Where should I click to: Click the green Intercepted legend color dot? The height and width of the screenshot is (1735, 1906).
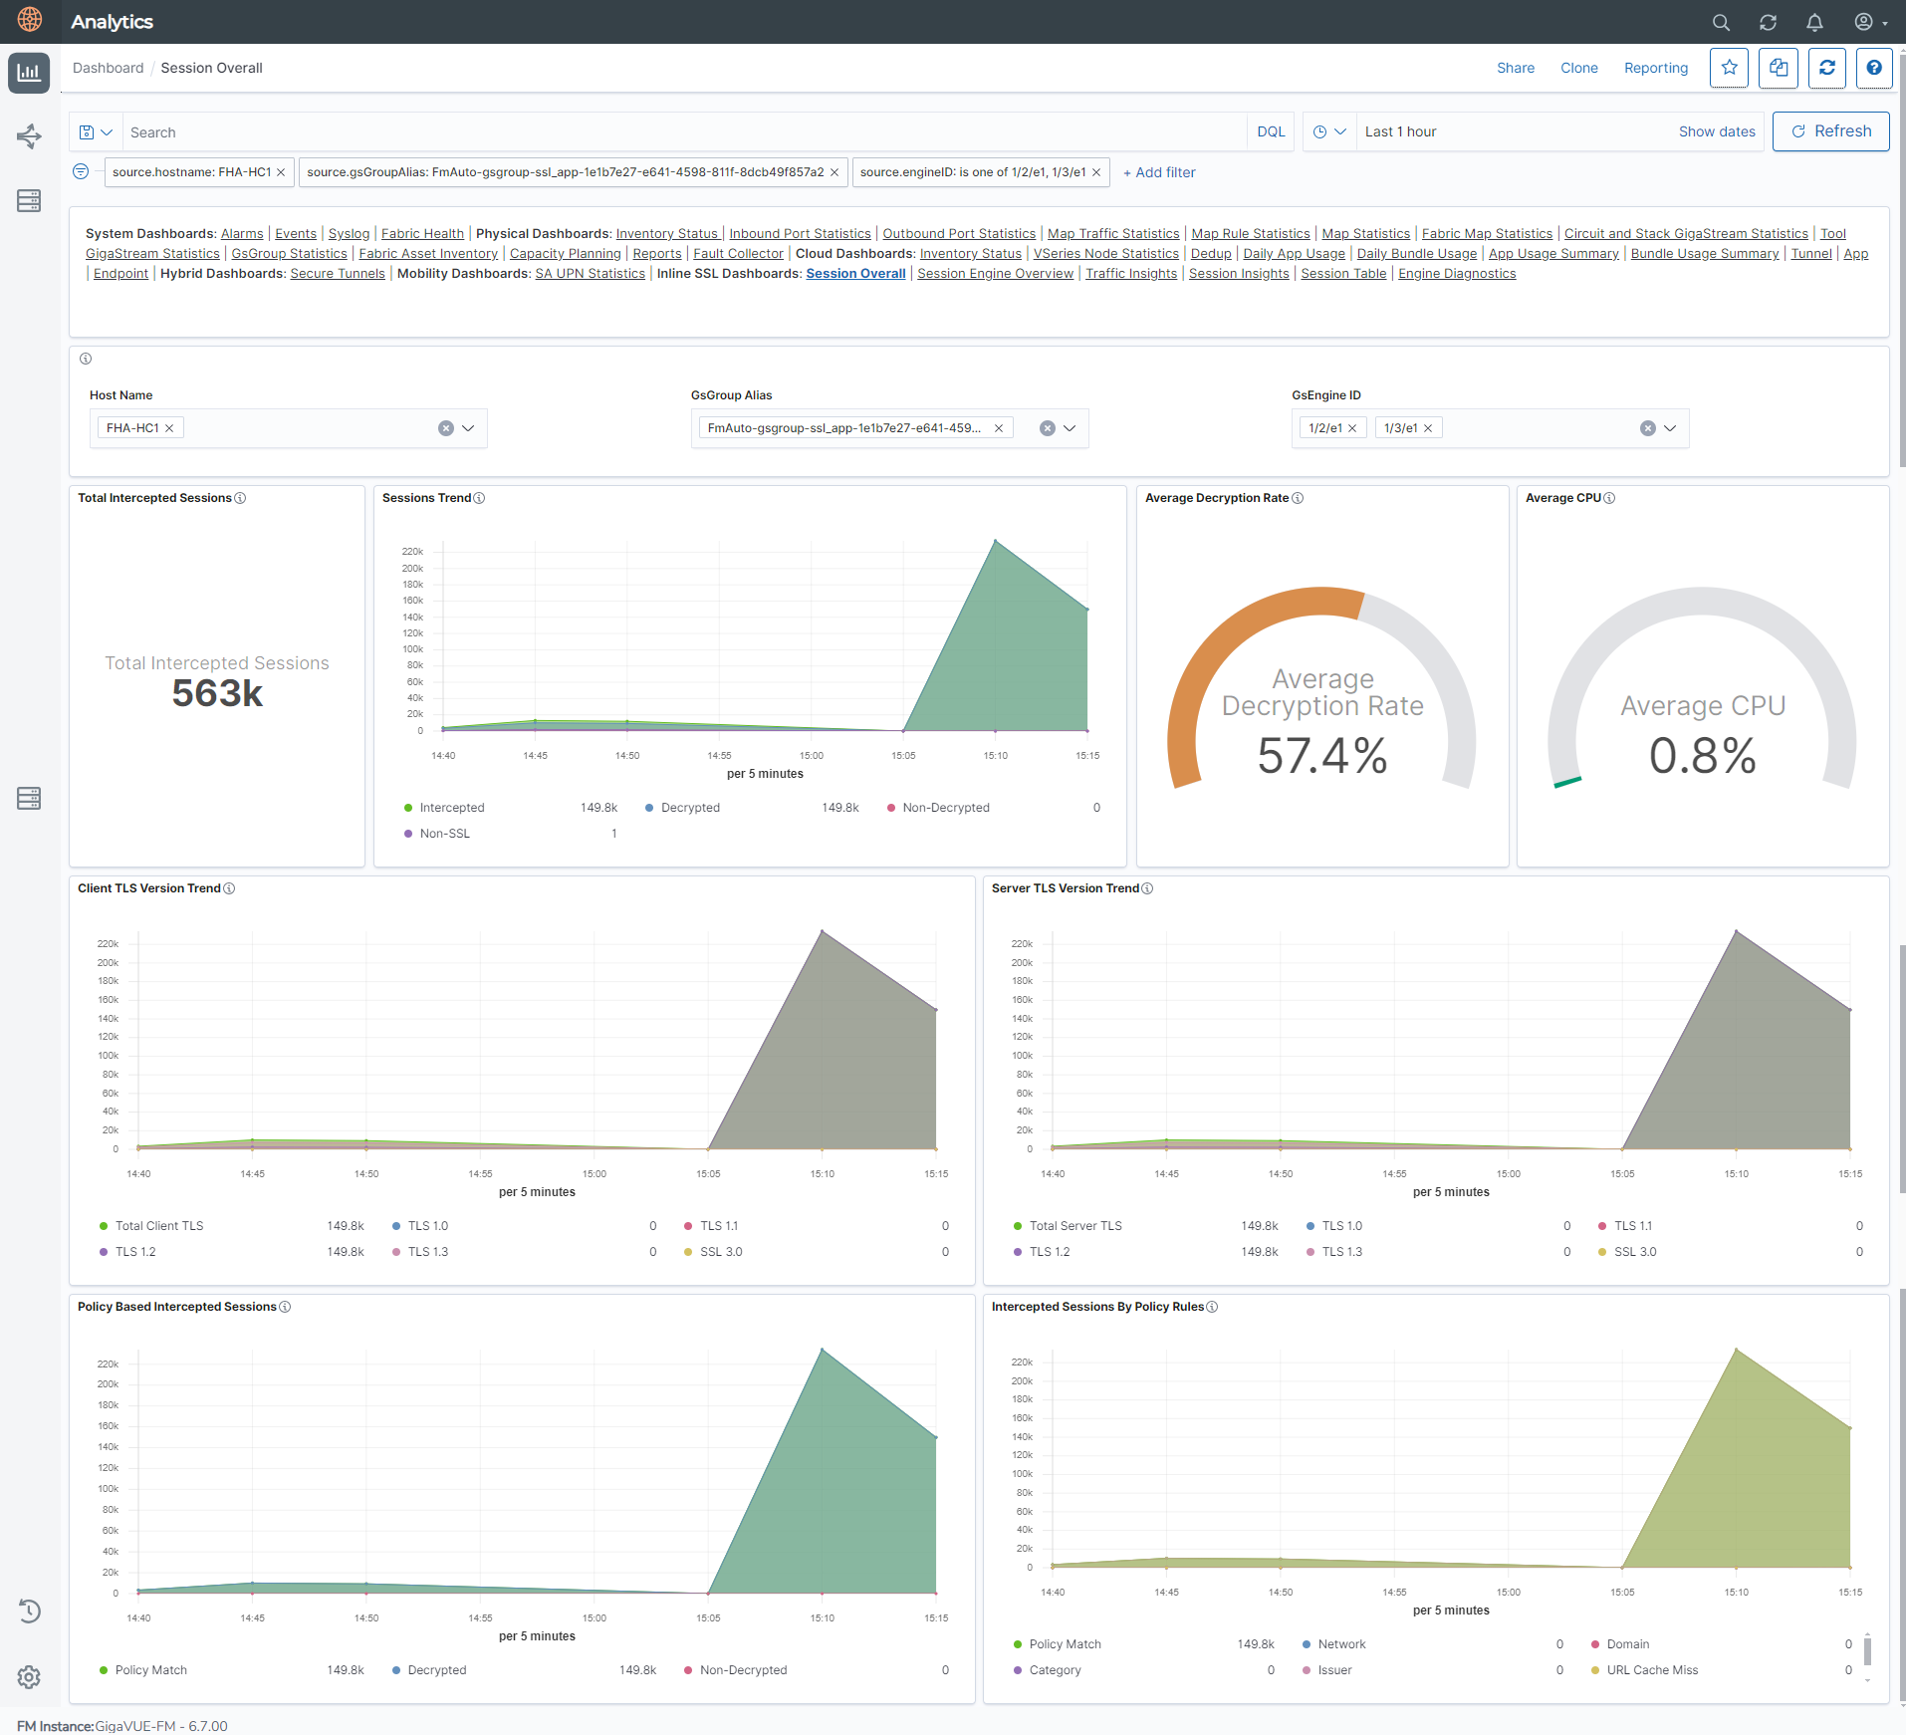408,808
